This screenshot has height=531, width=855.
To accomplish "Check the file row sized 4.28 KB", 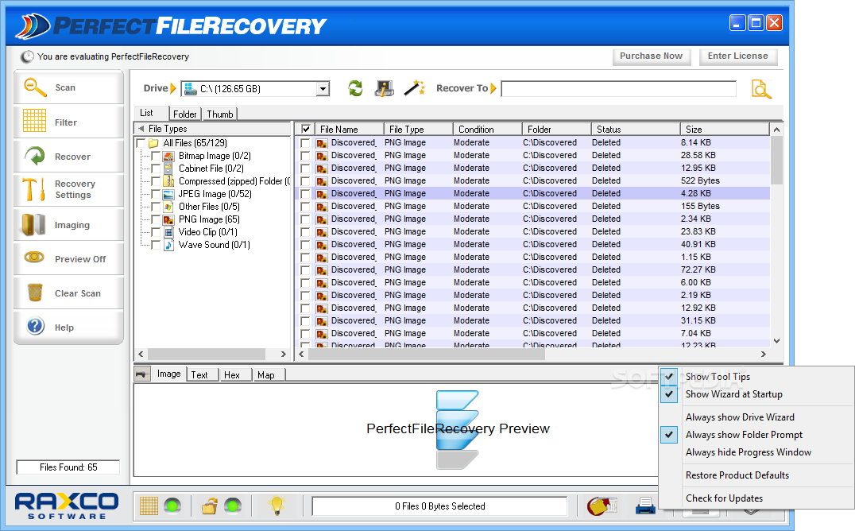I will click(305, 194).
